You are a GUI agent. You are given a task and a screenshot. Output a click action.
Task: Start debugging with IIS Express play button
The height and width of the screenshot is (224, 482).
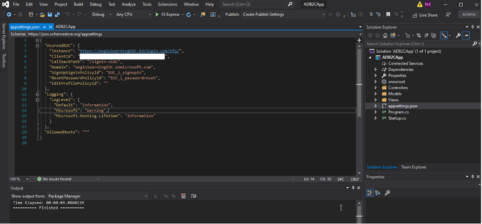tap(157, 15)
